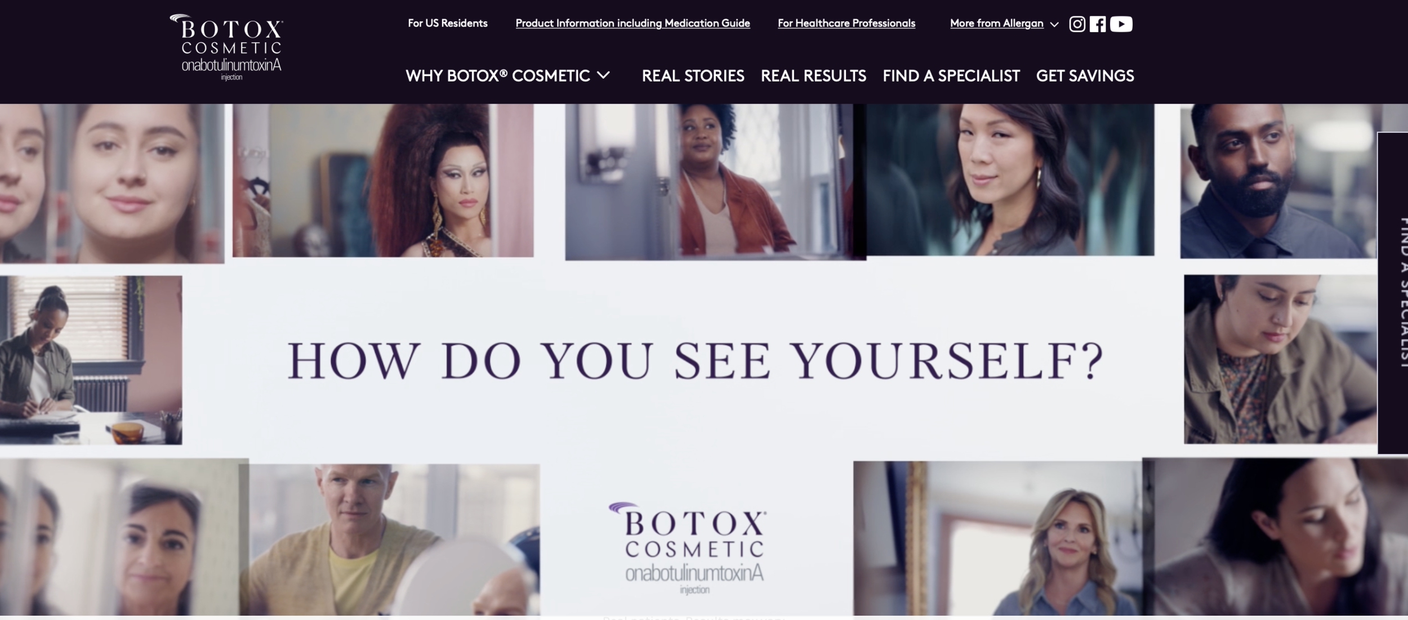Go to Real Stories
The height and width of the screenshot is (620, 1408).
pyautogui.click(x=693, y=76)
